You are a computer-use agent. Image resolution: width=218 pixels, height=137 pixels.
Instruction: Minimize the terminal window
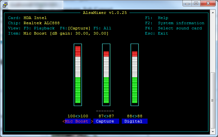[x=188, y=3]
